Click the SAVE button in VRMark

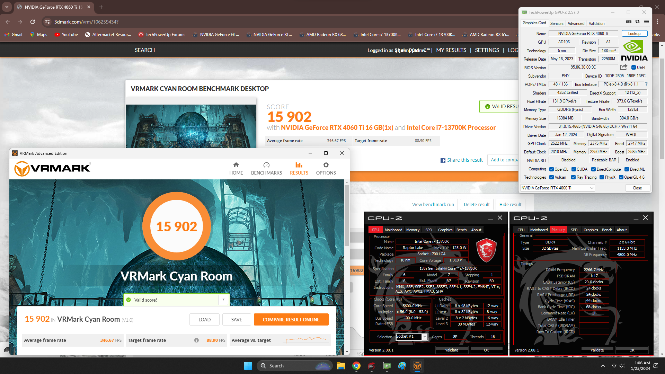coord(237,320)
